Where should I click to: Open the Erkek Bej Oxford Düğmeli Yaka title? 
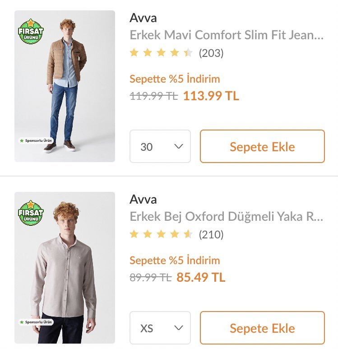pyautogui.click(x=227, y=216)
